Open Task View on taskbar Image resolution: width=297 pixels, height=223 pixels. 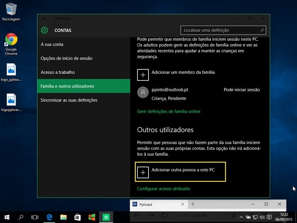pyautogui.click(x=35, y=217)
